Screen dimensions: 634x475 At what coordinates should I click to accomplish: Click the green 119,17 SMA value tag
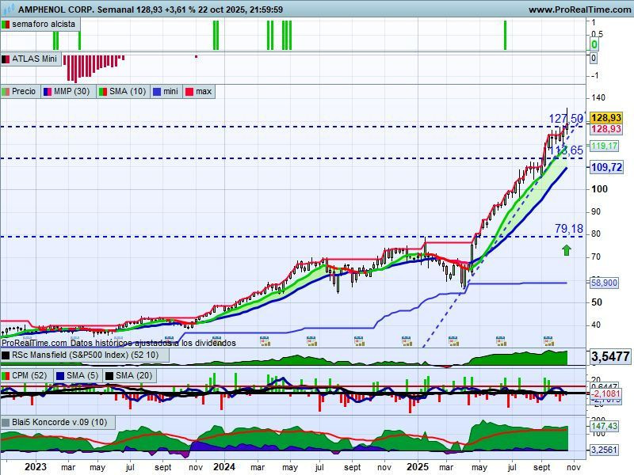click(x=604, y=146)
